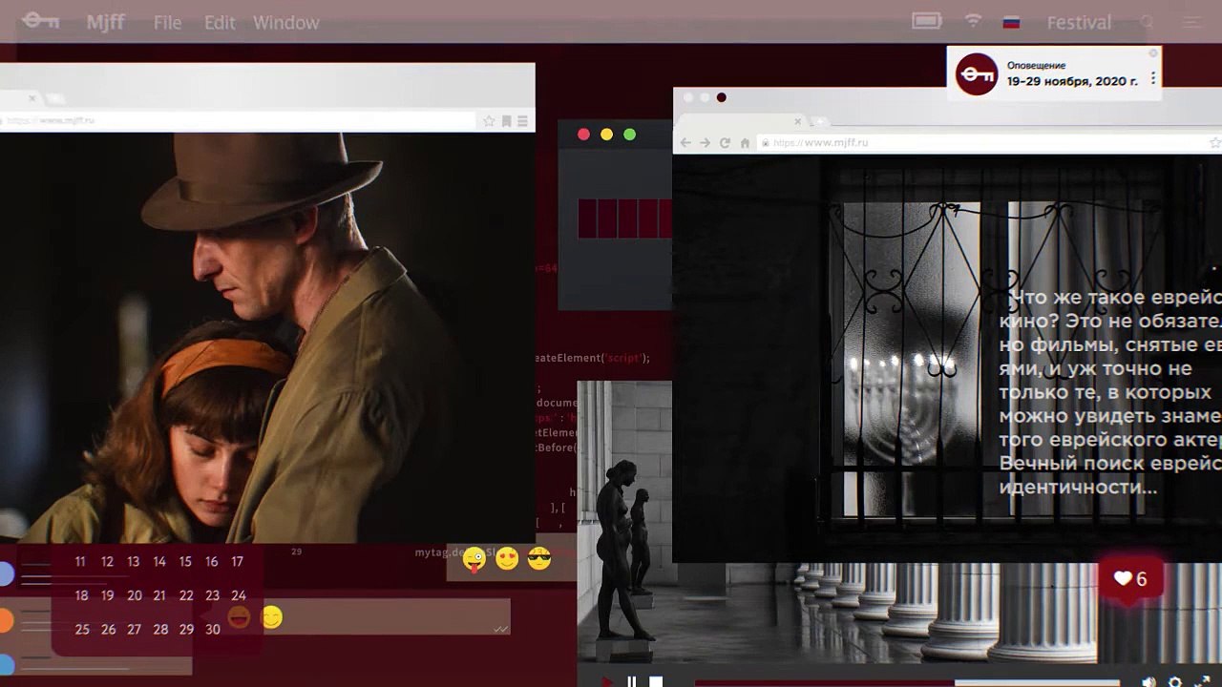The image size is (1222, 687).
Task: Click the sunglasses emoji
Action: click(539, 558)
